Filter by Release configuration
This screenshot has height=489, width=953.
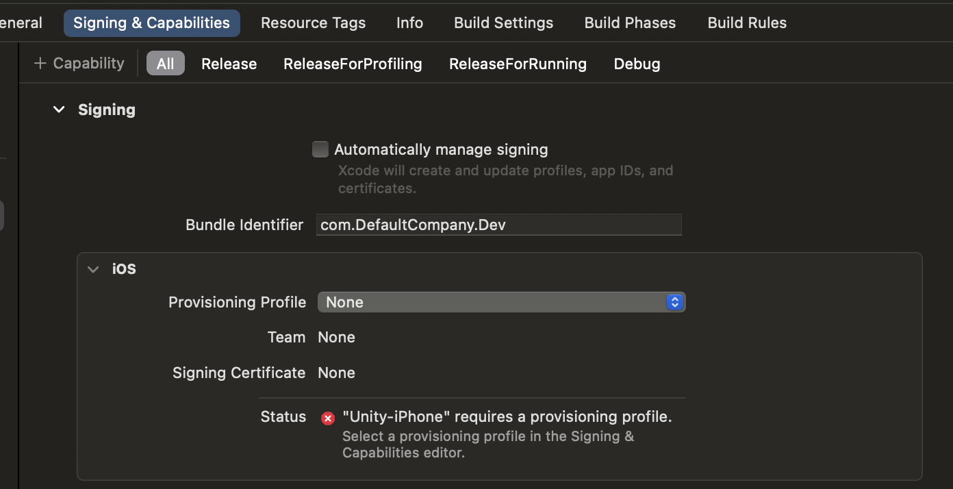click(x=229, y=64)
